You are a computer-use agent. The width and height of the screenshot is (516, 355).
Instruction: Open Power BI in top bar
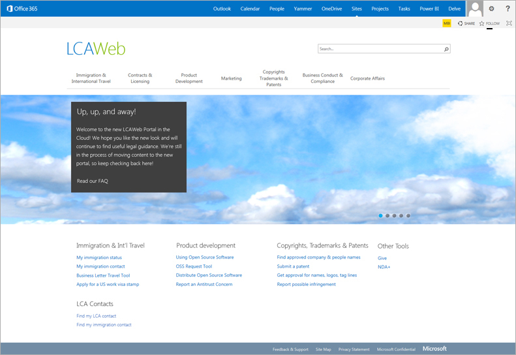point(429,8)
